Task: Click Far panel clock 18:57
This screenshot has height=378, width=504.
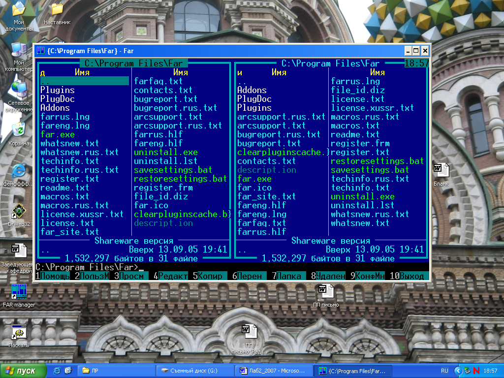Action: pyautogui.click(x=416, y=63)
